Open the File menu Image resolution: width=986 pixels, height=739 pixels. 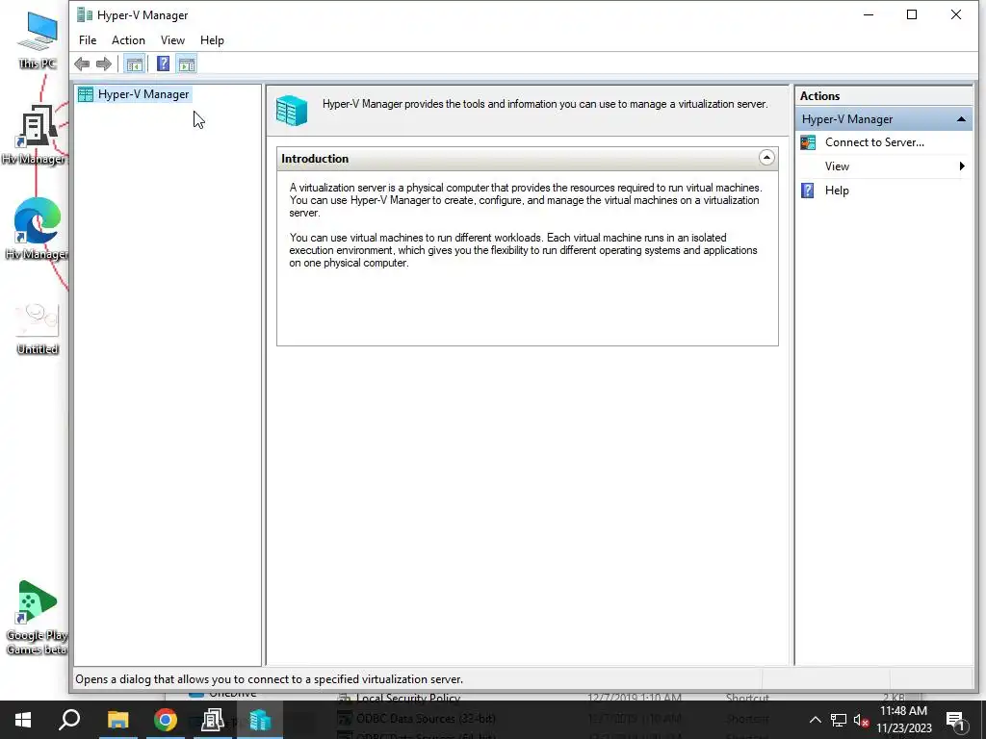click(88, 40)
